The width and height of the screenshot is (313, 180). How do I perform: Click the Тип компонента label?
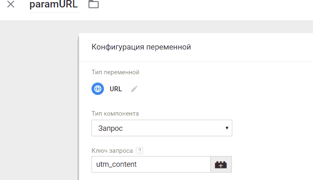(115, 114)
